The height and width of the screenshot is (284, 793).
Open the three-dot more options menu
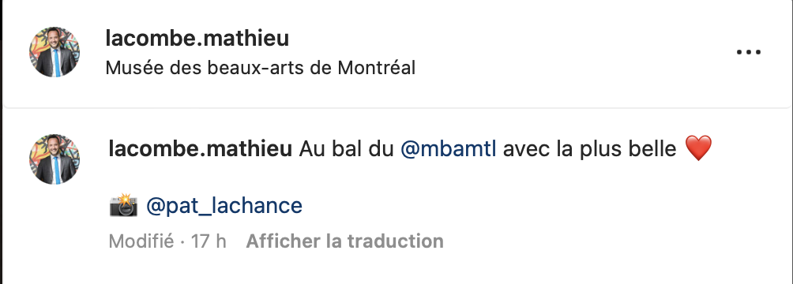[x=749, y=52]
